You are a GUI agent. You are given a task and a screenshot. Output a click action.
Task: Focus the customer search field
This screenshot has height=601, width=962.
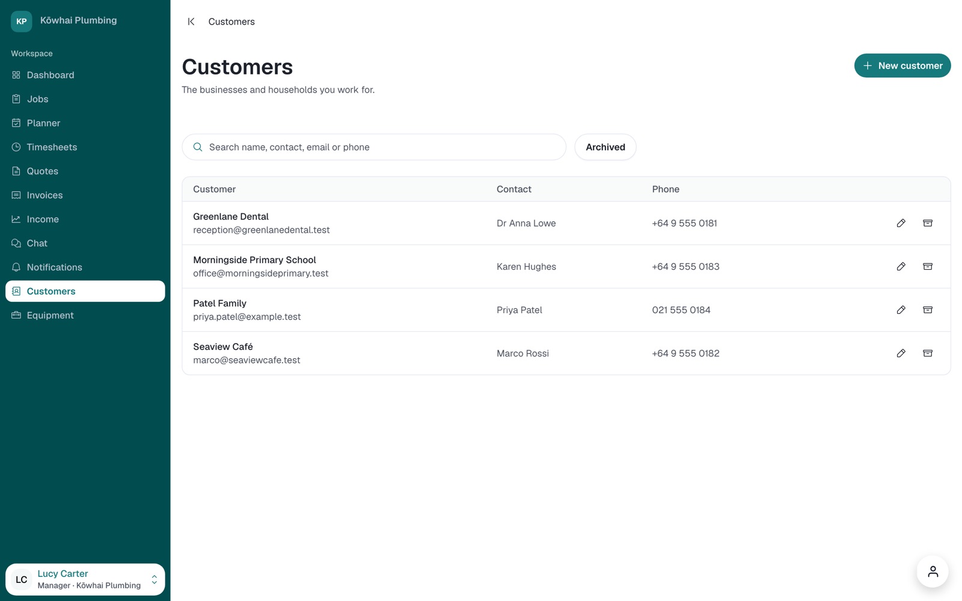pos(374,147)
